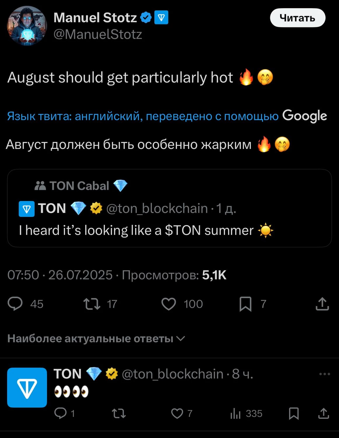Viewport: 339px width, 438px height.
Task: Click the view statistics icon showing 335
Action: [236, 413]
